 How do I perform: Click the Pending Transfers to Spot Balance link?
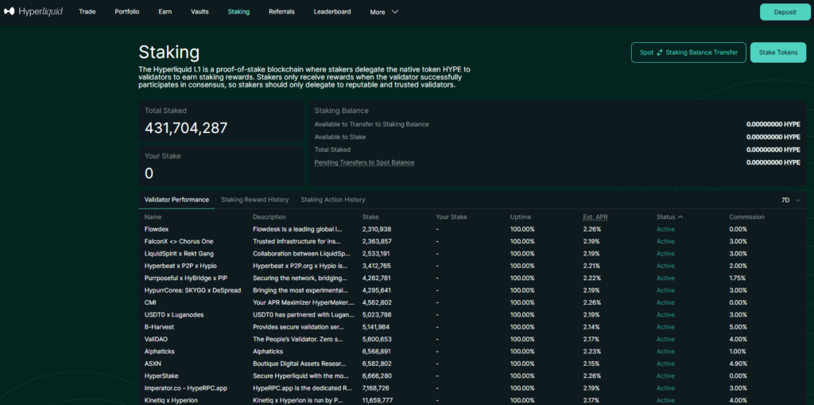[364, 162]
